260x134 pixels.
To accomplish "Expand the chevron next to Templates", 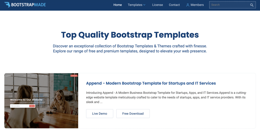I will 144,5.
